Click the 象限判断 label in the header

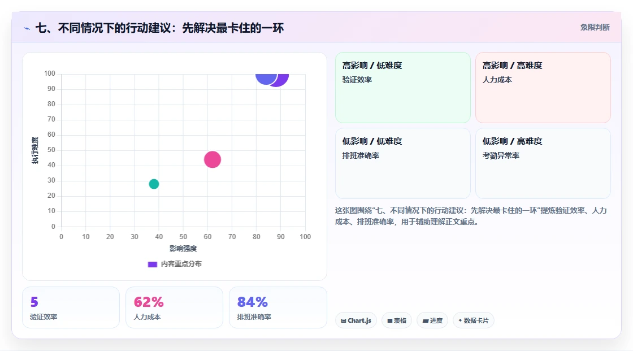pos(595,28)
